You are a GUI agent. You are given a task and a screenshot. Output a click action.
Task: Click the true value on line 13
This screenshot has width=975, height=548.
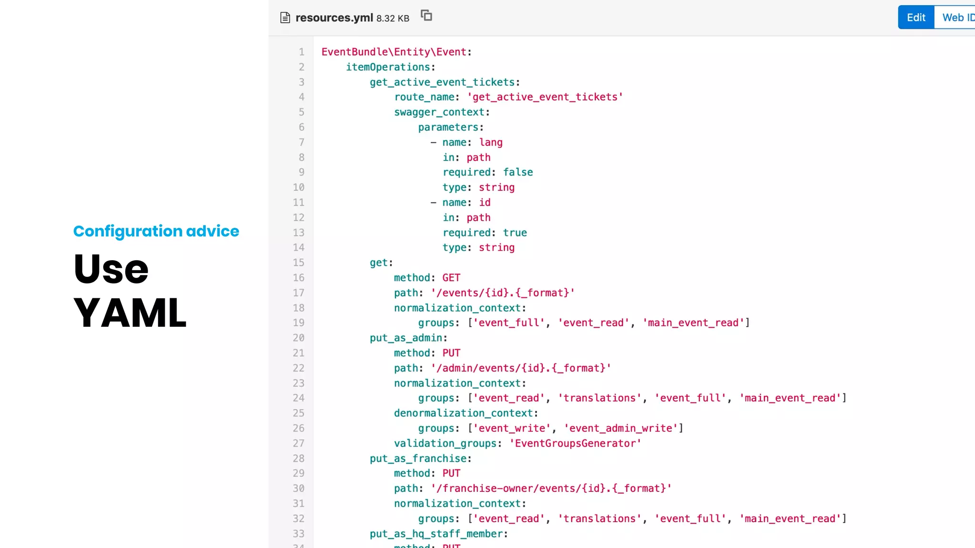[515, 233]
